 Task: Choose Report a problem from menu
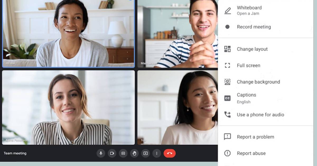tap(255, 137)
